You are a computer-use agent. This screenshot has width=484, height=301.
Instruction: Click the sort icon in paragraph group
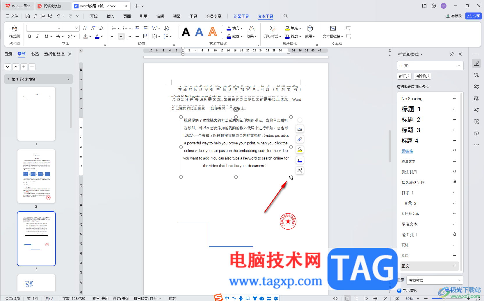pos(167,28)
